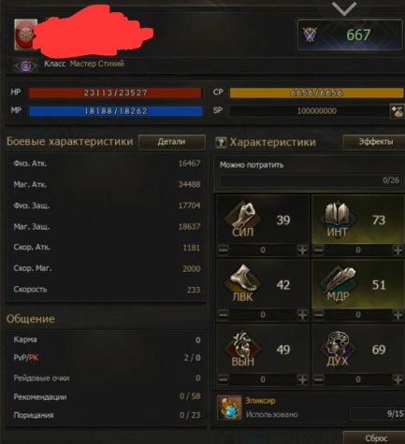Click the ДУХ spirit head icon
The height and width of the screenshot is (444, 405).
click(338, 347)
